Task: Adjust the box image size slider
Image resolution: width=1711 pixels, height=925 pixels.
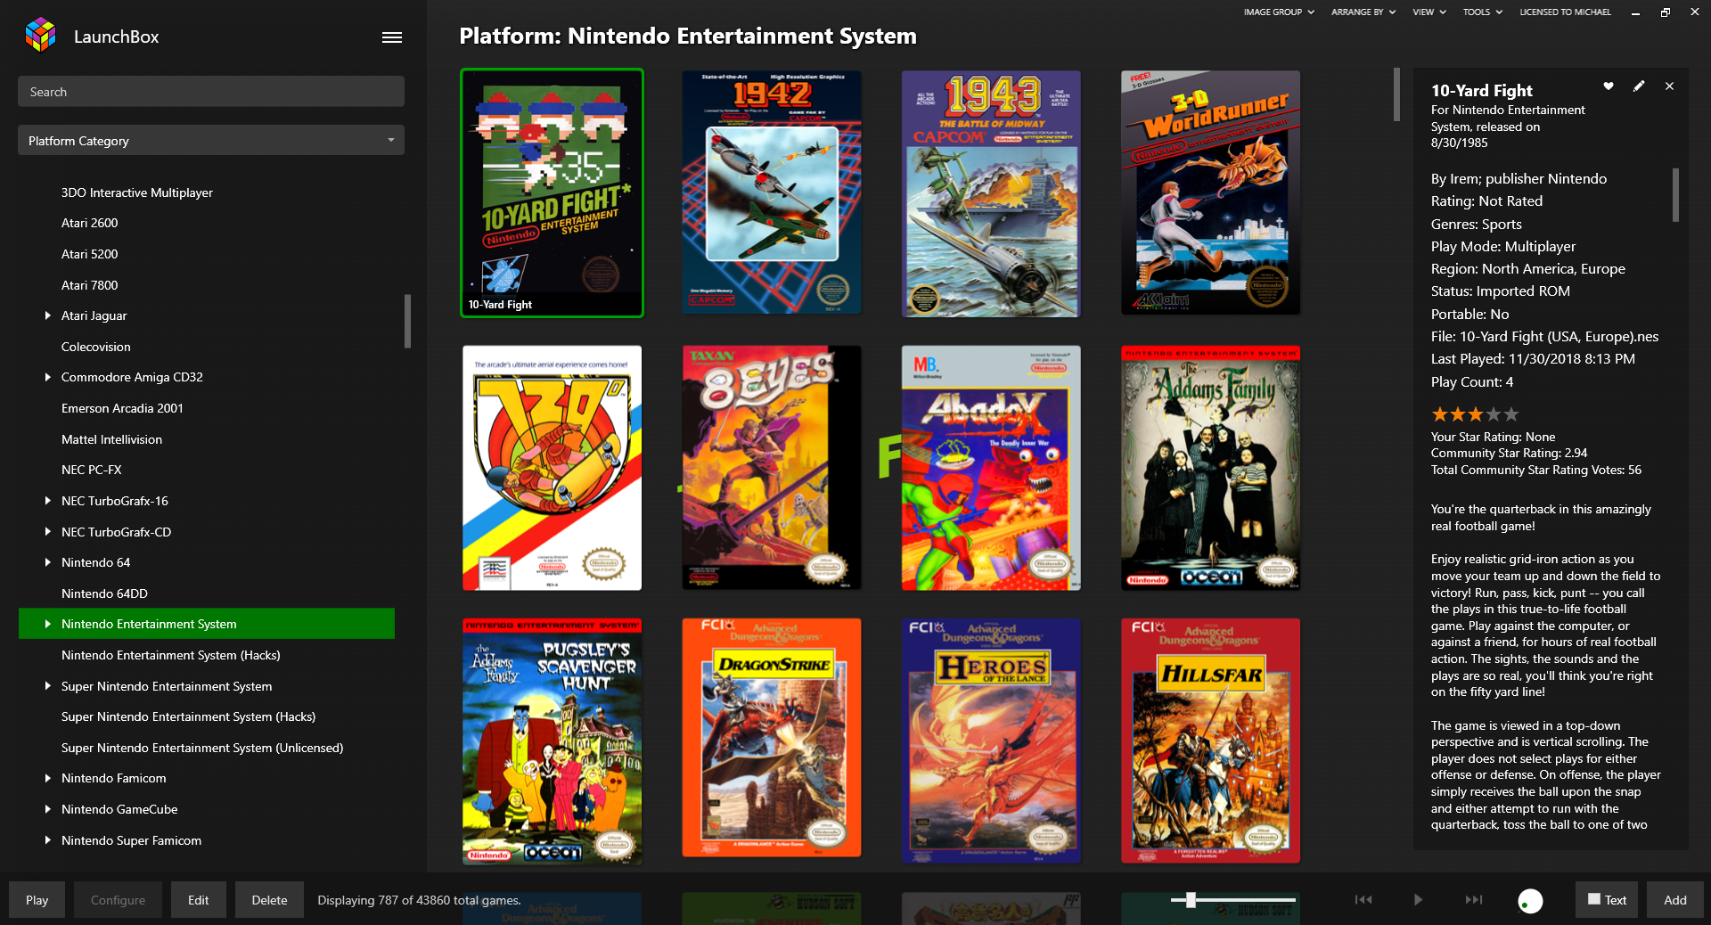Action: (x=1191, y=900)
